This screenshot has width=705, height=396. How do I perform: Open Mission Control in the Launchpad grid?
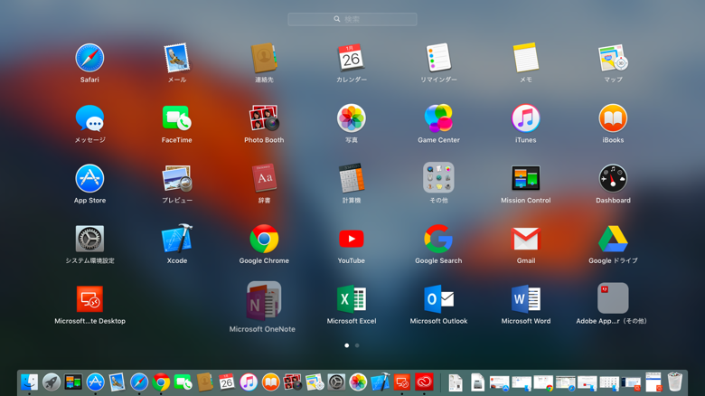(526, 179)
